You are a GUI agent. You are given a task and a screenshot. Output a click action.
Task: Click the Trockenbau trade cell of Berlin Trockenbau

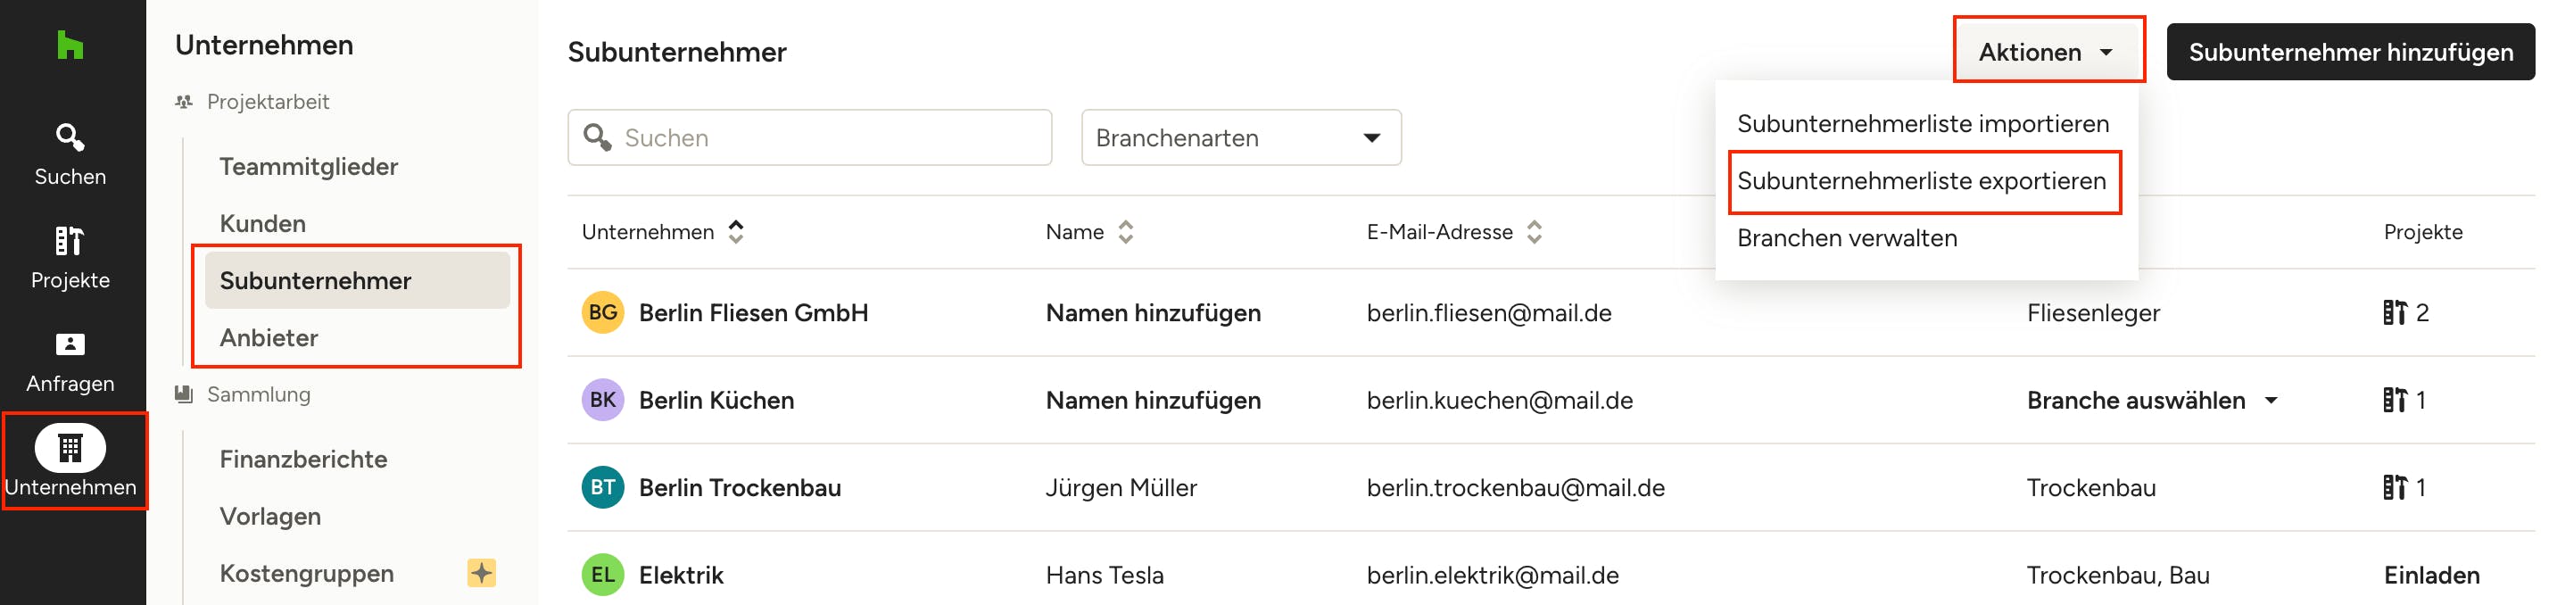coord(2091,488)
